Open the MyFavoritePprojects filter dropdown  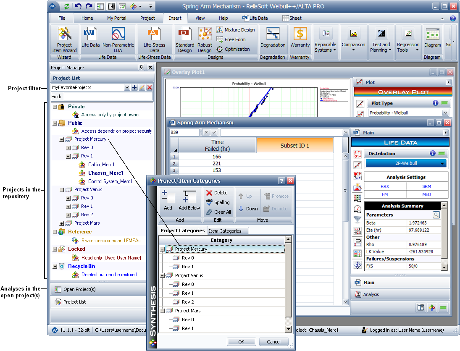tap(127, 88)
